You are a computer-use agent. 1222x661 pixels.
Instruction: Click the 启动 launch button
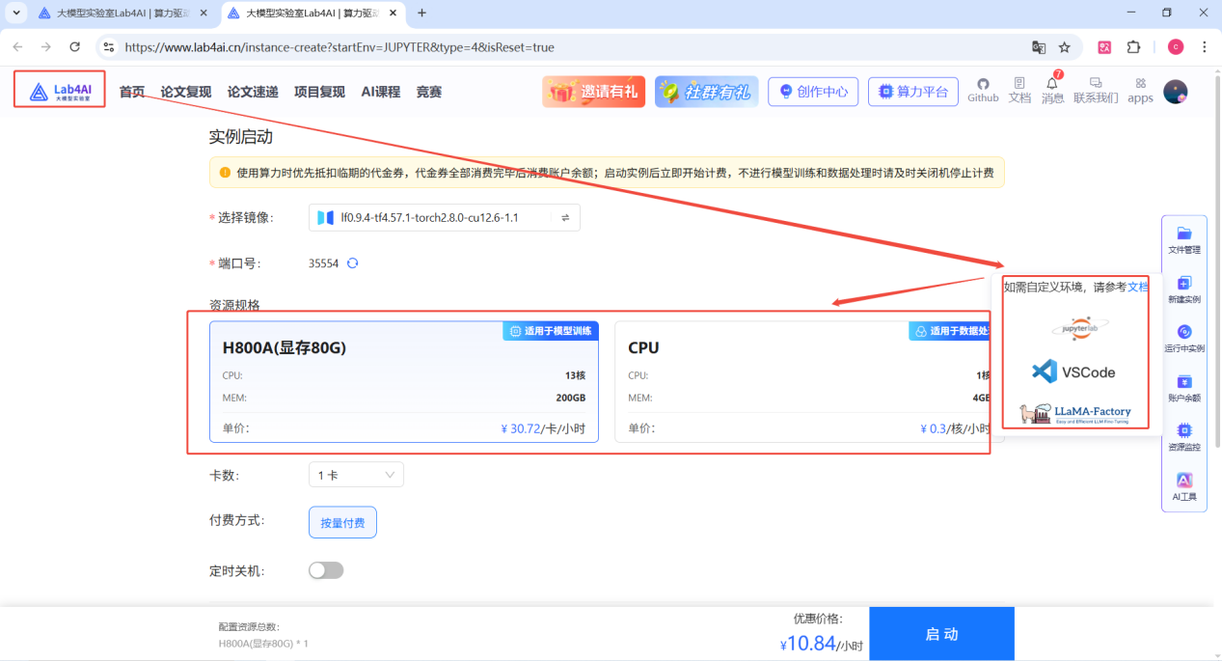coord(941,634)
